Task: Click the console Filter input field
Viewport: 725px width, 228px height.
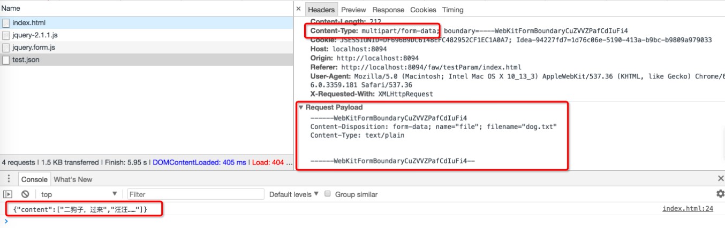Action: [193, 194]
